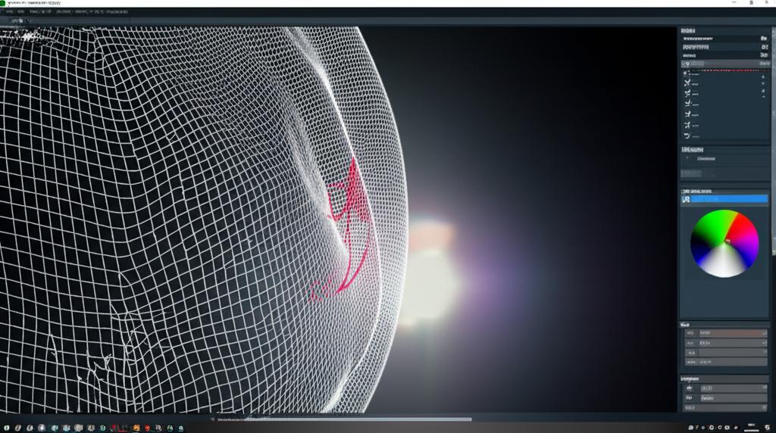Click the rightmost system tray icon
Viewport: 776px width, 433px height.
767,427
